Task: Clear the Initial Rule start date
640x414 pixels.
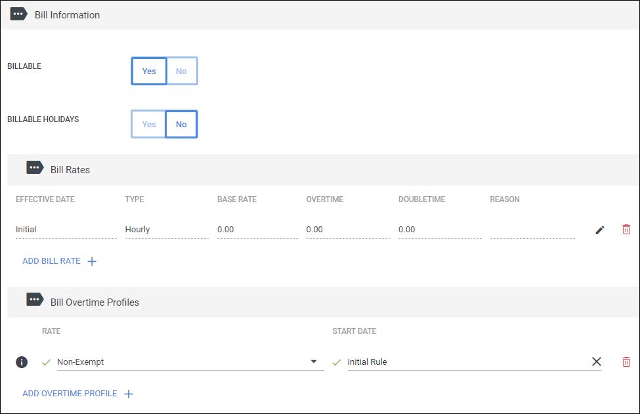Action: 596,362
